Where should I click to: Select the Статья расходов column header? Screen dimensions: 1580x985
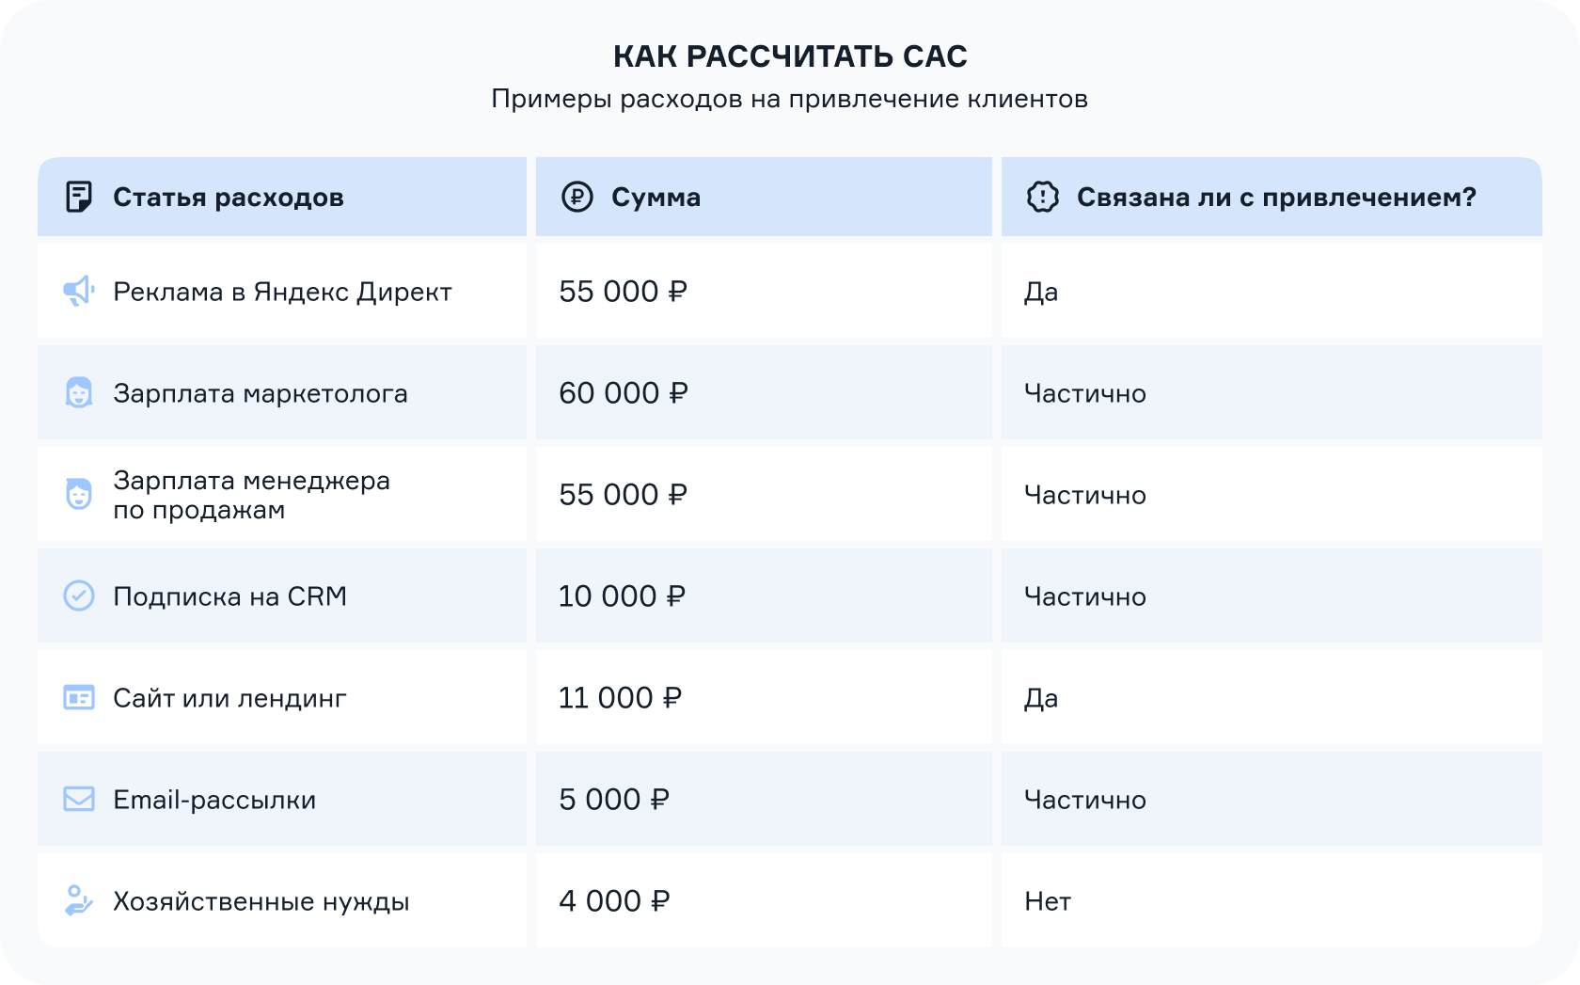pyautogui.click(x=229, y=197)
